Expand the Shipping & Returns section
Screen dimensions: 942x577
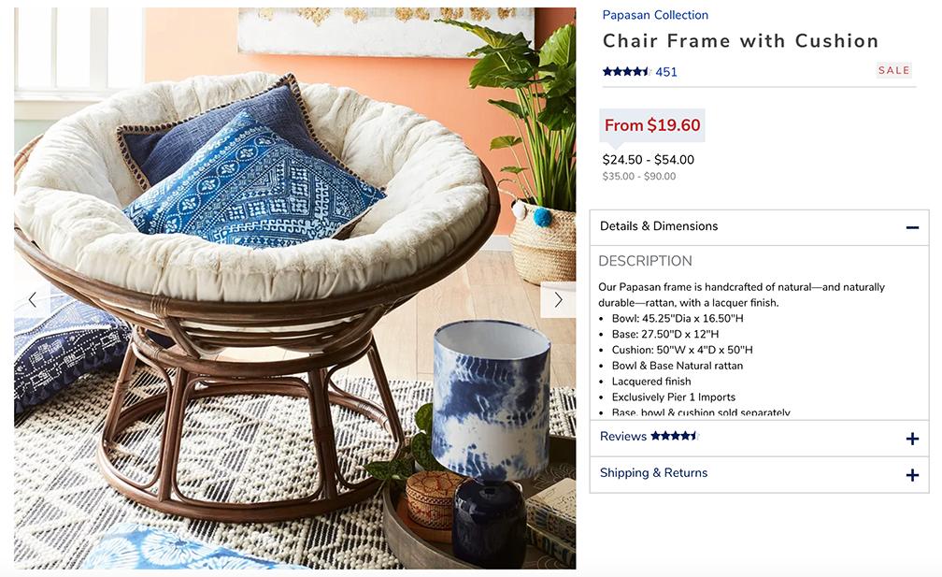click(x=760, y=475)
